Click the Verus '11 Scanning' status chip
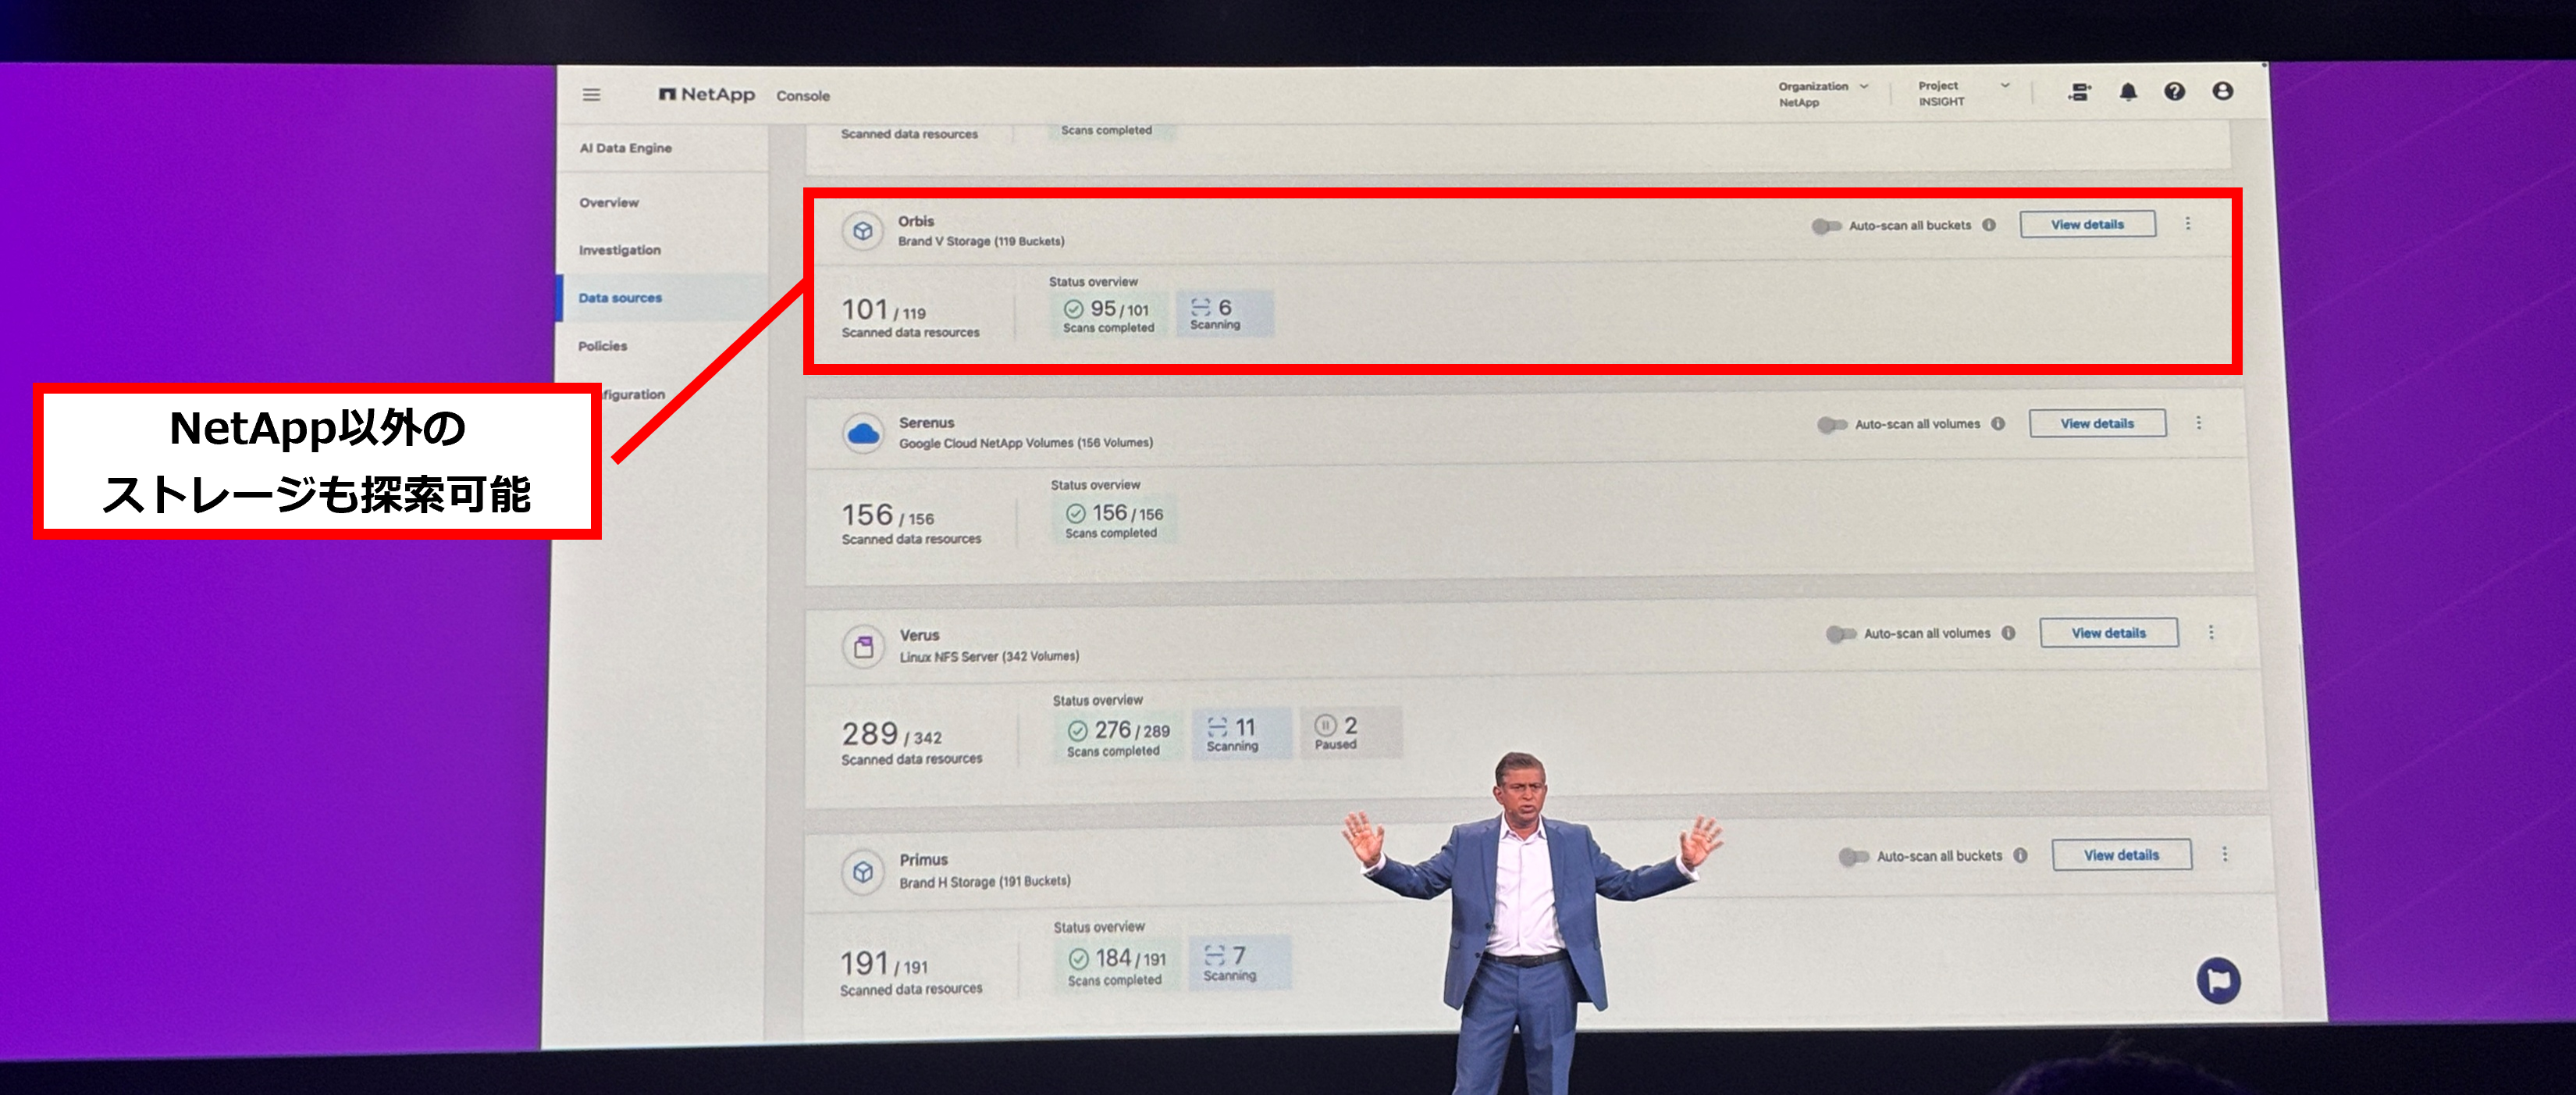2576x1095 pixels. coord(1240,733)
